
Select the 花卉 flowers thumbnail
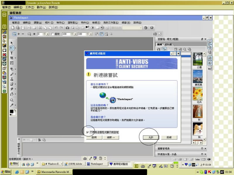pyautogui.click(x=198, y=94)
